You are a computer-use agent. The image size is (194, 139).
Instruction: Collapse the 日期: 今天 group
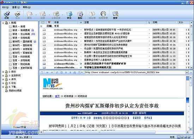tap(41, 26)
